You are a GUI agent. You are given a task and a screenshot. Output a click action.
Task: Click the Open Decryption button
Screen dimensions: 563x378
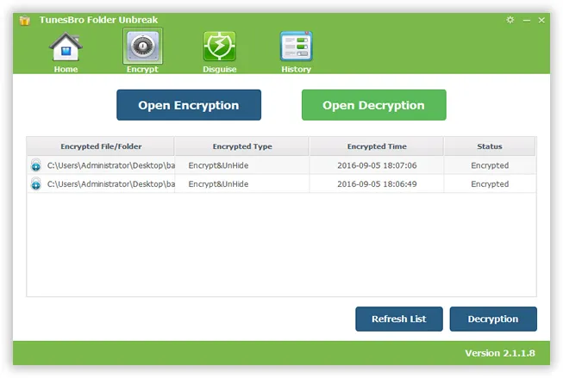(373, 105)
